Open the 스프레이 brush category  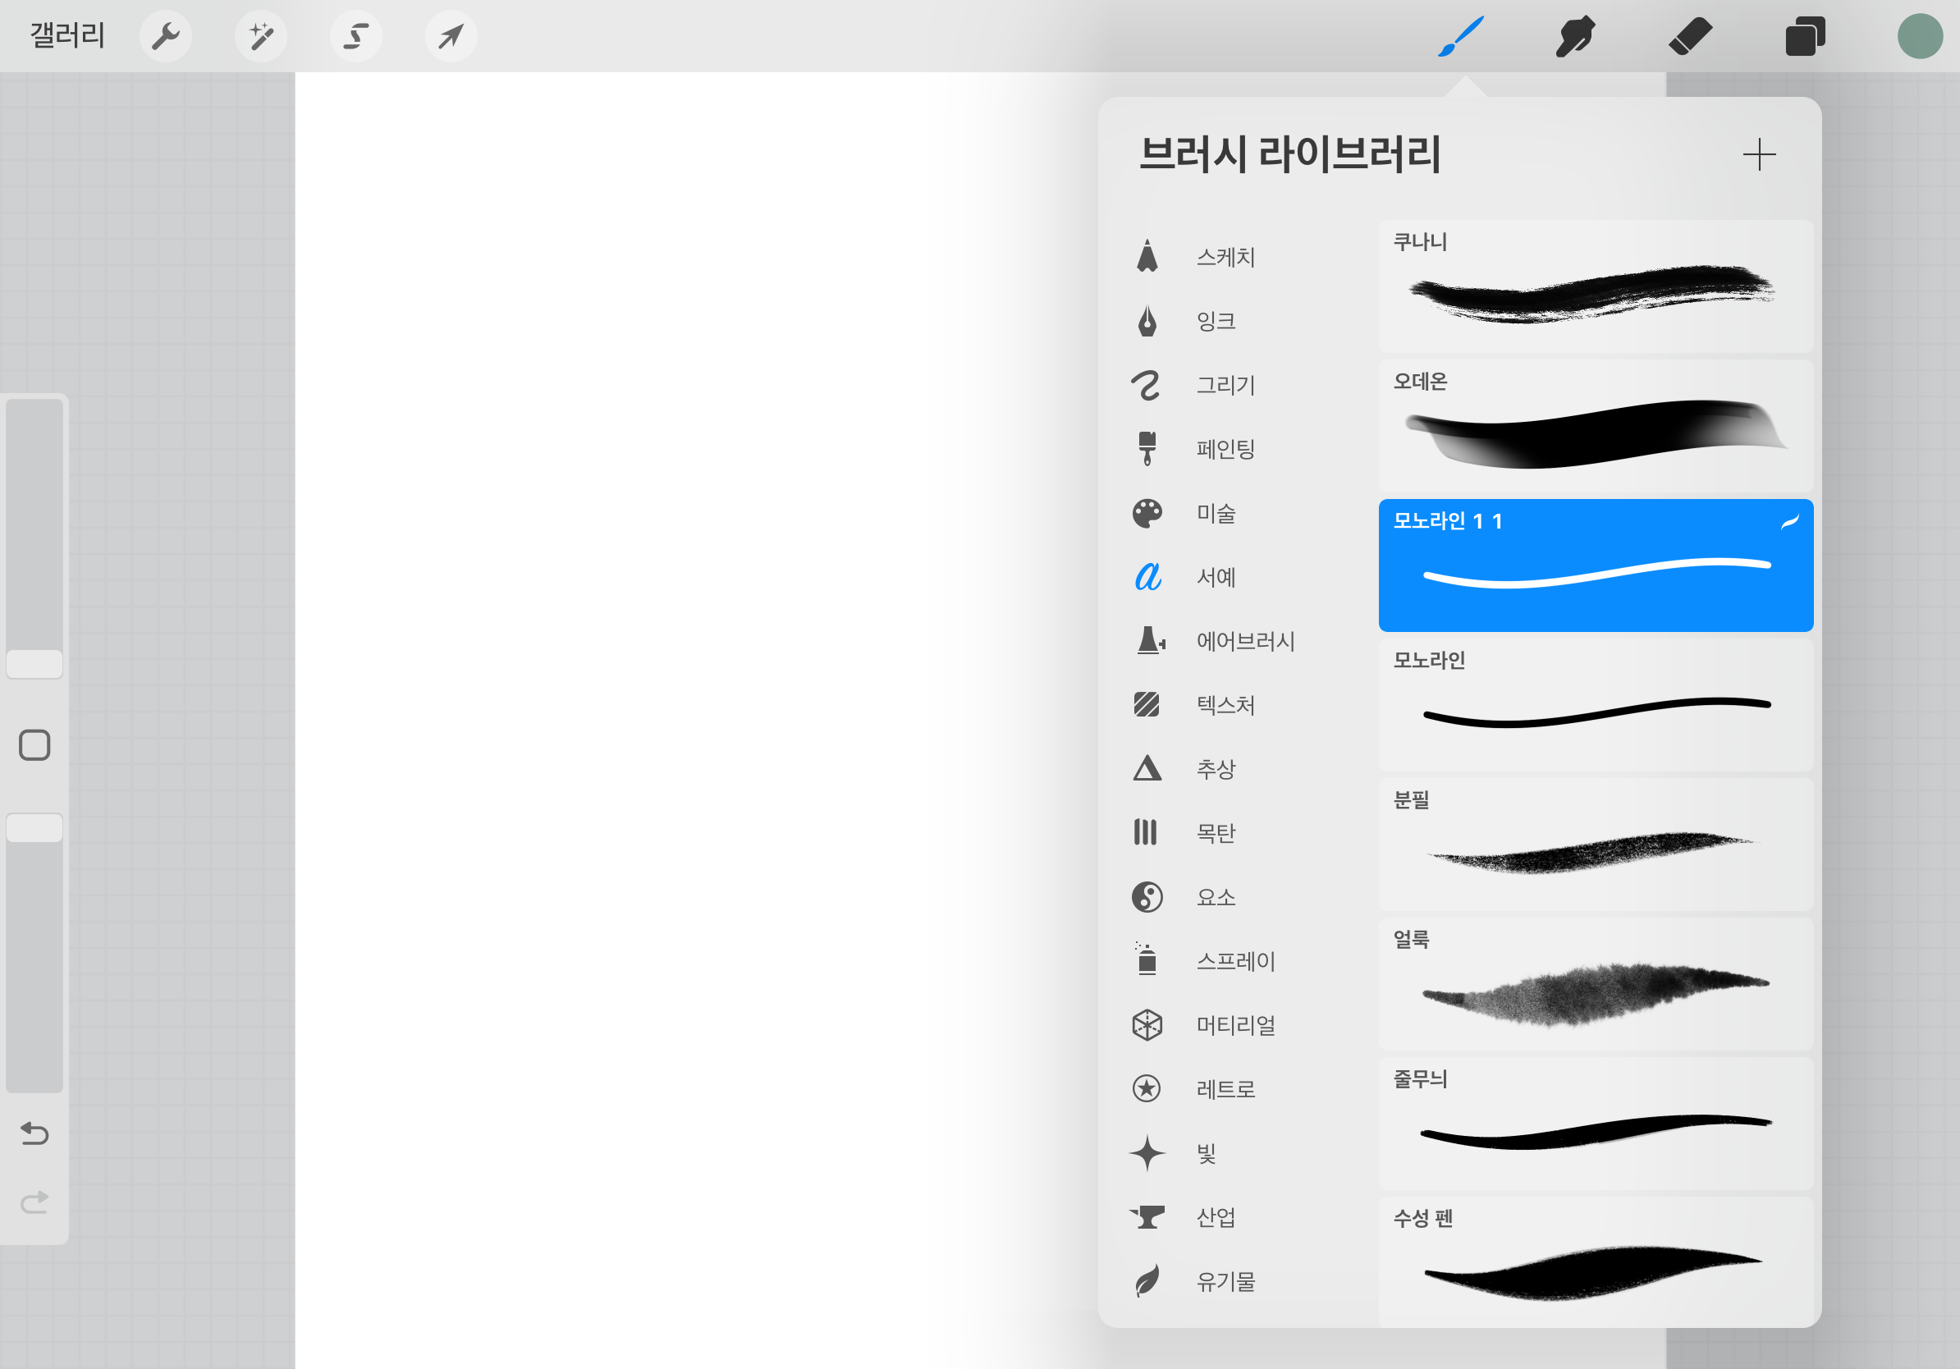point(1234,961)
